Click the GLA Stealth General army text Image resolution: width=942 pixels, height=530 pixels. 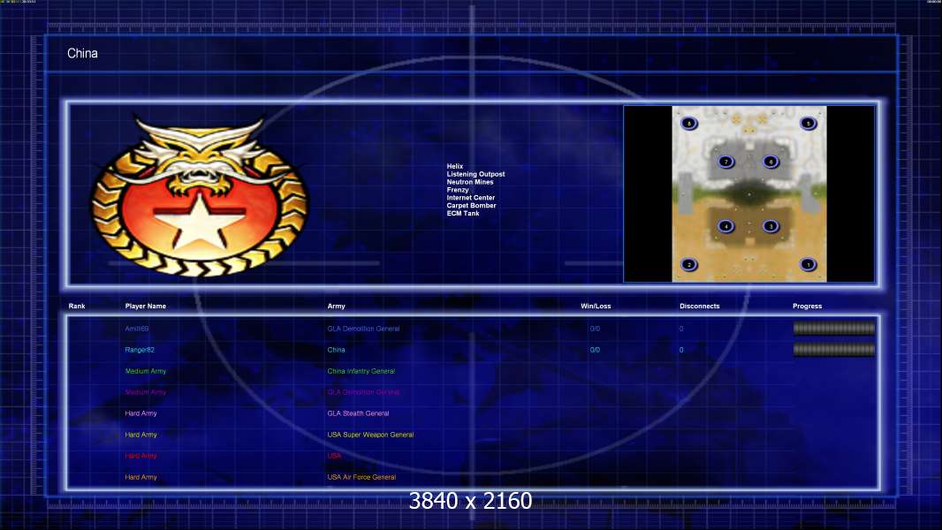tap(358, 413)
